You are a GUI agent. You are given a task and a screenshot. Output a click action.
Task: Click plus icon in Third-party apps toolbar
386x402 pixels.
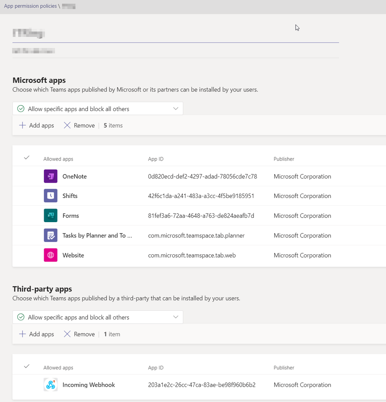(22, 334)
